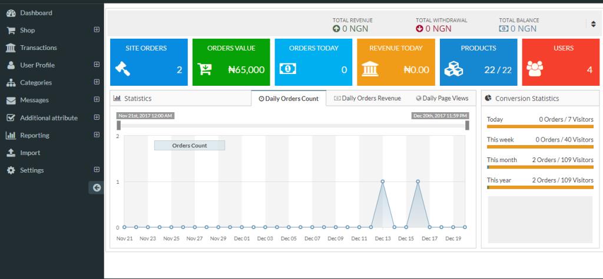Click the Transactions bank icon in sidebar
Viewport: 603px width, 279px height.
(11, 48)
